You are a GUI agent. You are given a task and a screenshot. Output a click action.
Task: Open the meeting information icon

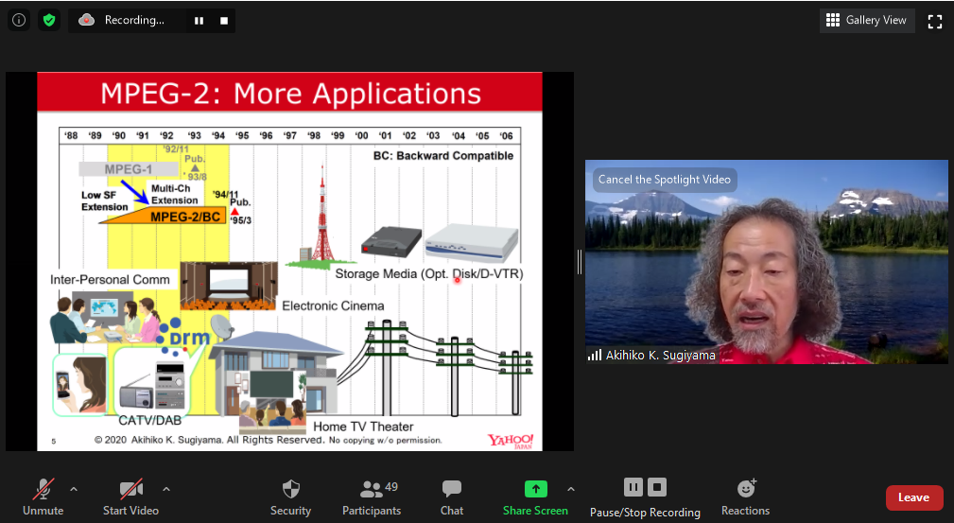coord(19,20)
